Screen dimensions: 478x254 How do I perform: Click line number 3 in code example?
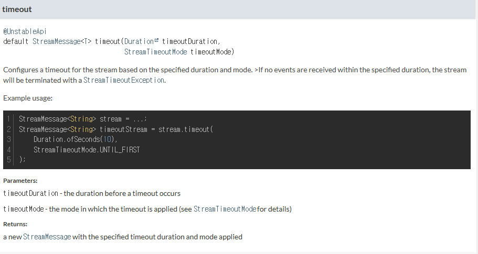[9, 139]
